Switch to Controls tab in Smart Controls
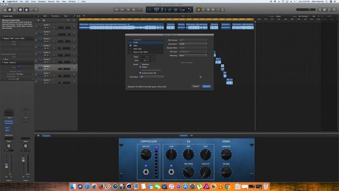 tap(183, 136)
